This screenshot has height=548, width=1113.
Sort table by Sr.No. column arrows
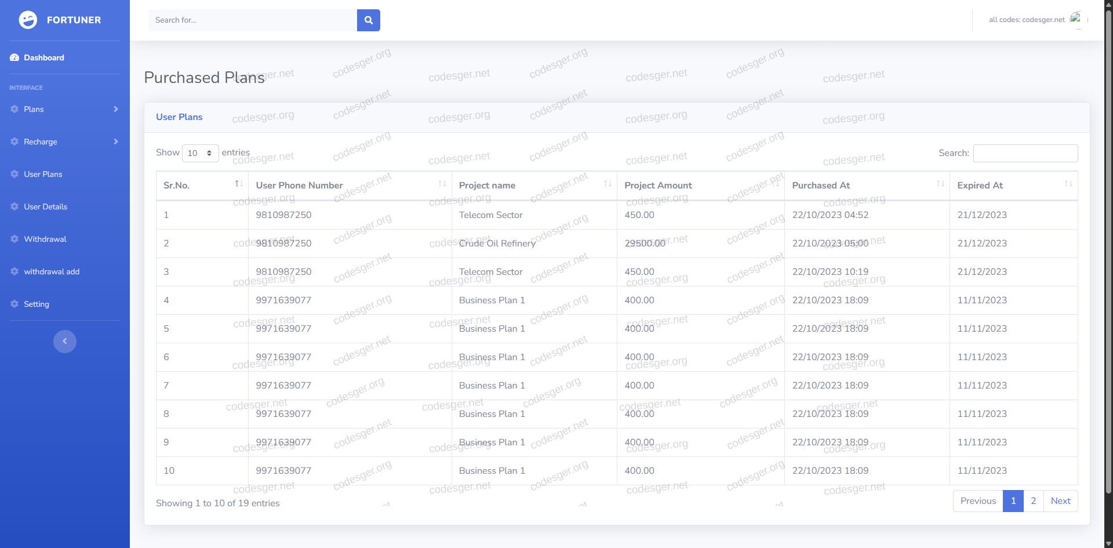tap(238, 184)
